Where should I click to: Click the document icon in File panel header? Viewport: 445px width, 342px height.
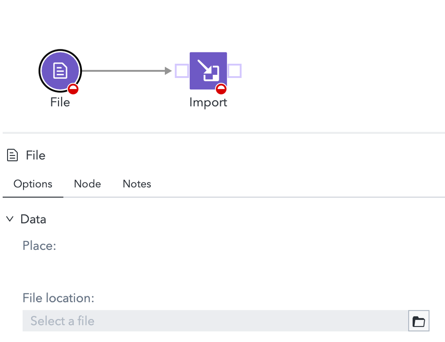pyautogui.click(x=13, y=155)
